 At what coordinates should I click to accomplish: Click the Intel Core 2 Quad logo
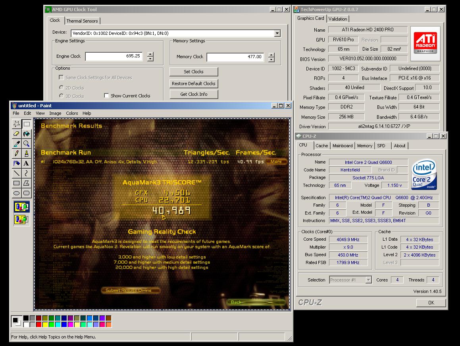coord(424,174)
